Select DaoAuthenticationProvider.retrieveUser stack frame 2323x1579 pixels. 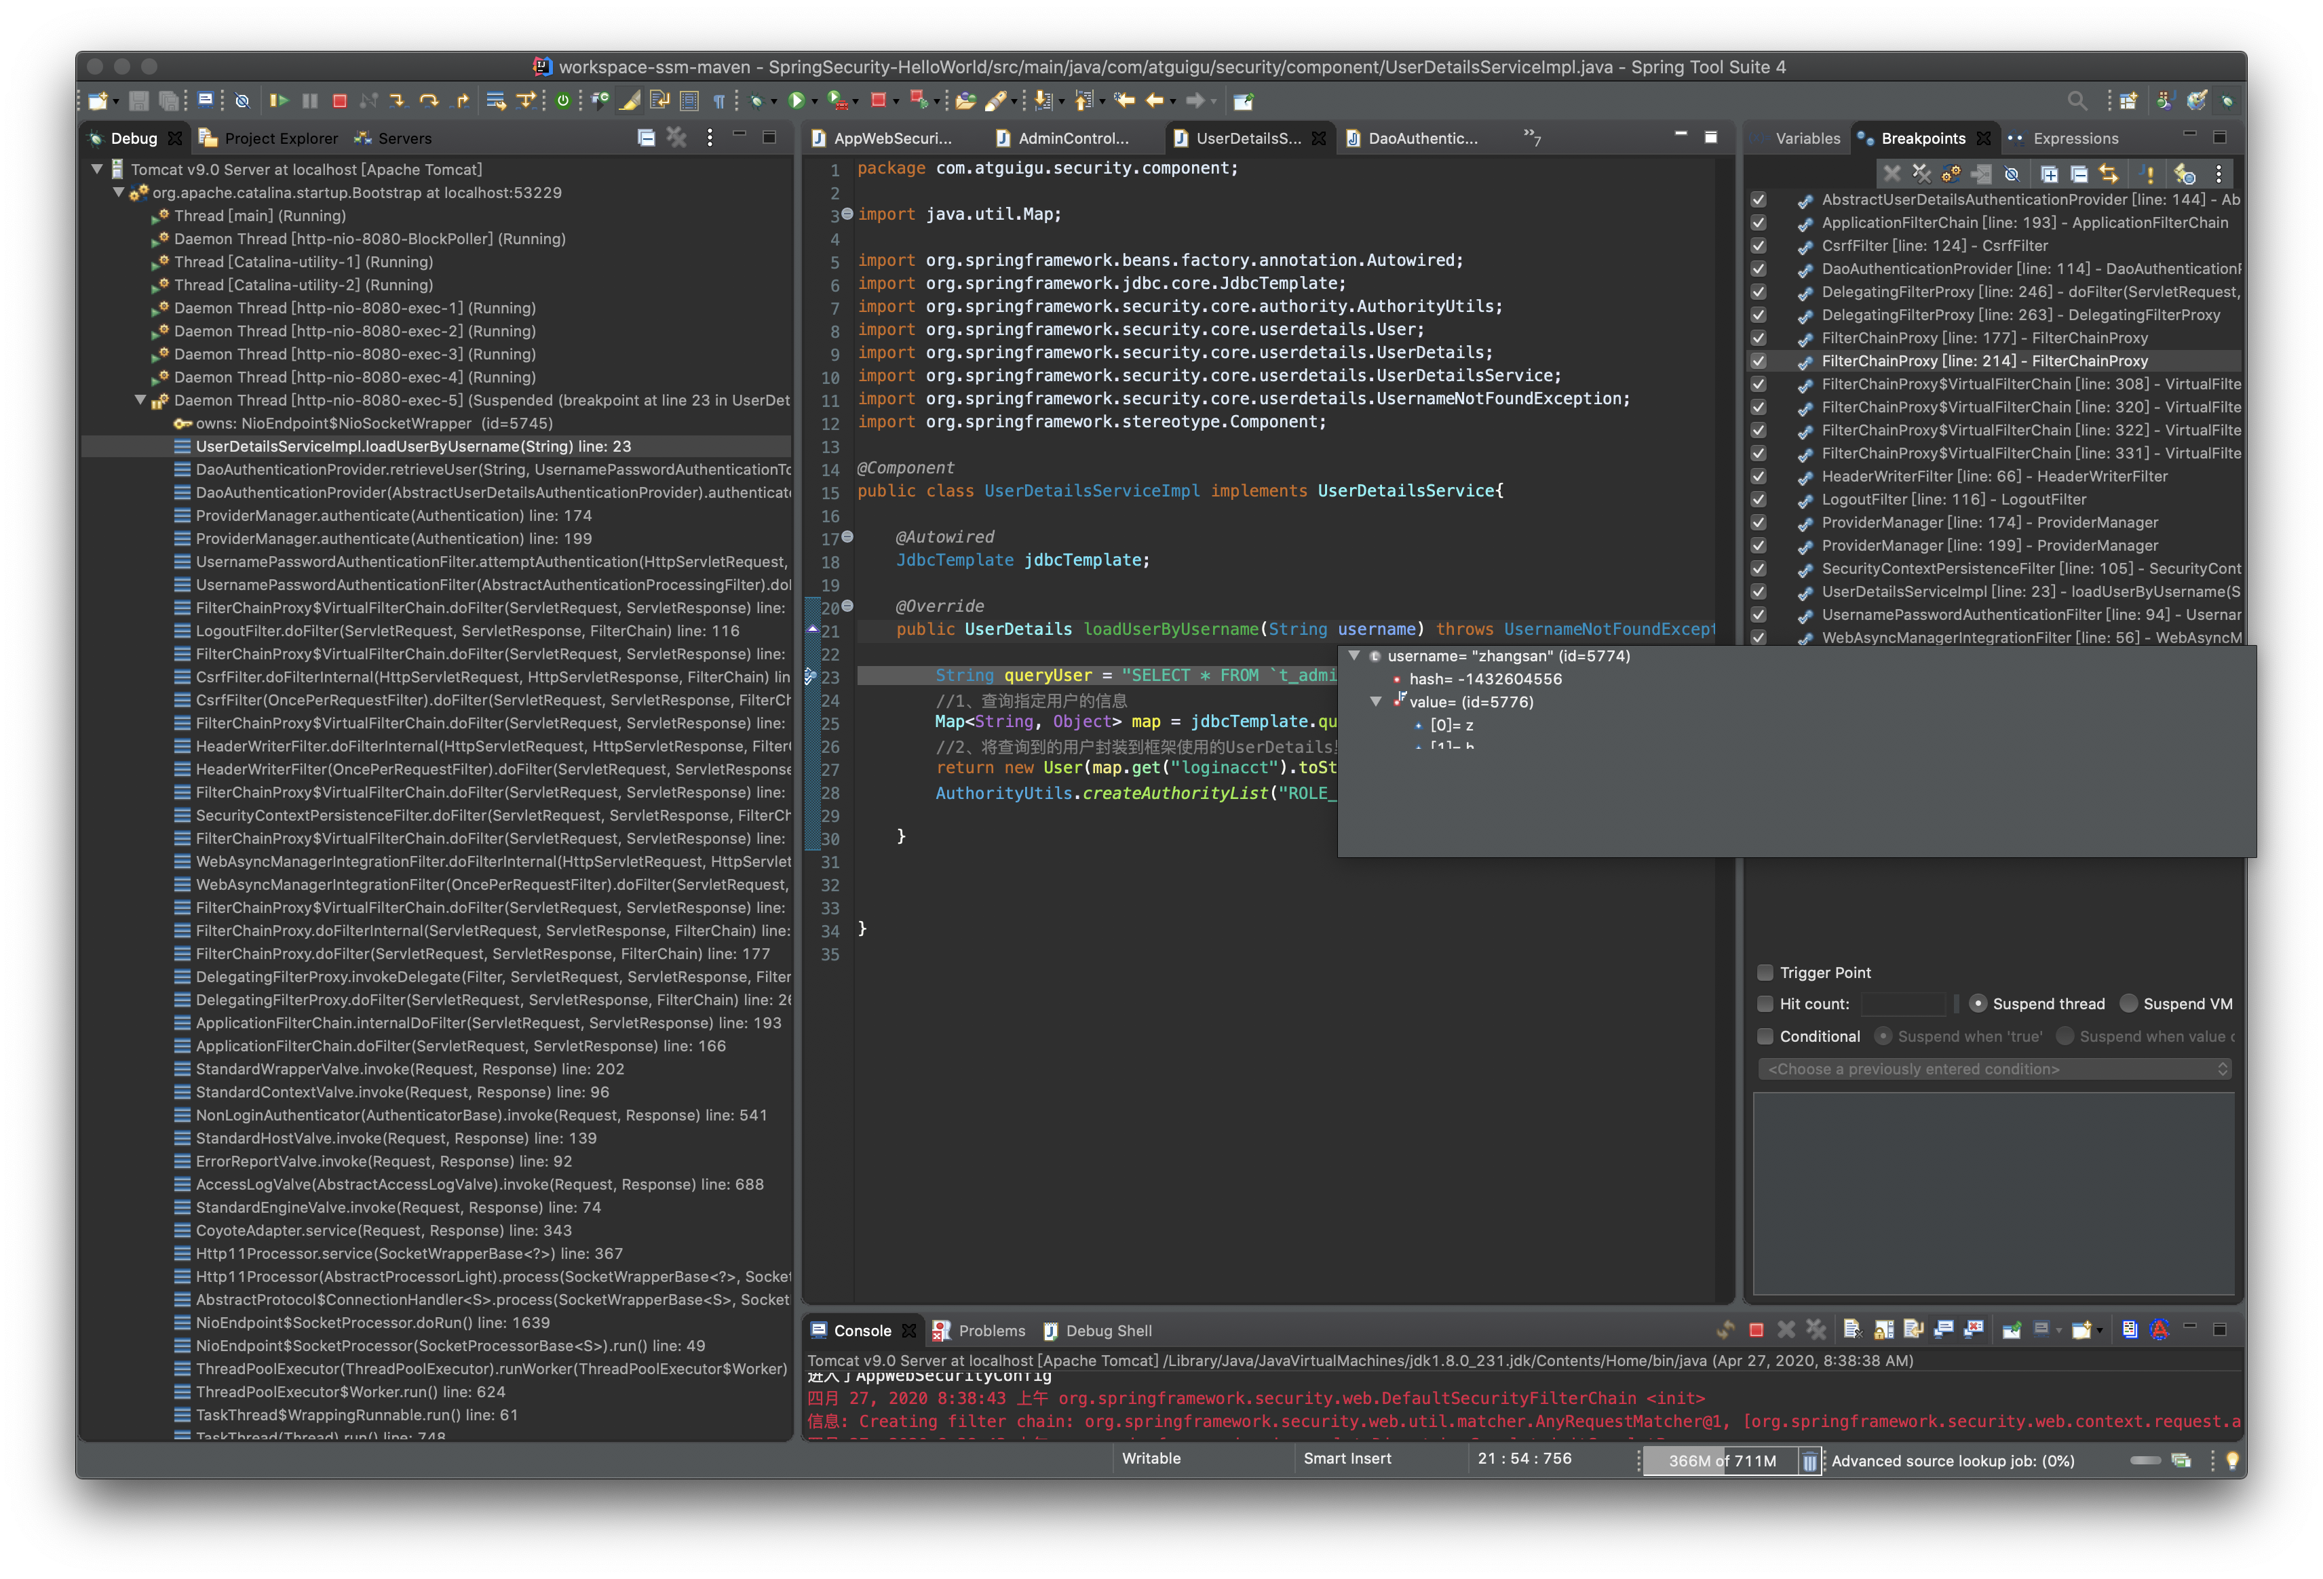[484, 470]
